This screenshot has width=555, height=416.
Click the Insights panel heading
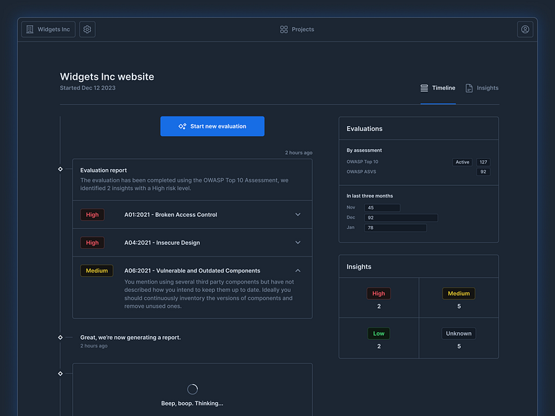tap(359, 267)
